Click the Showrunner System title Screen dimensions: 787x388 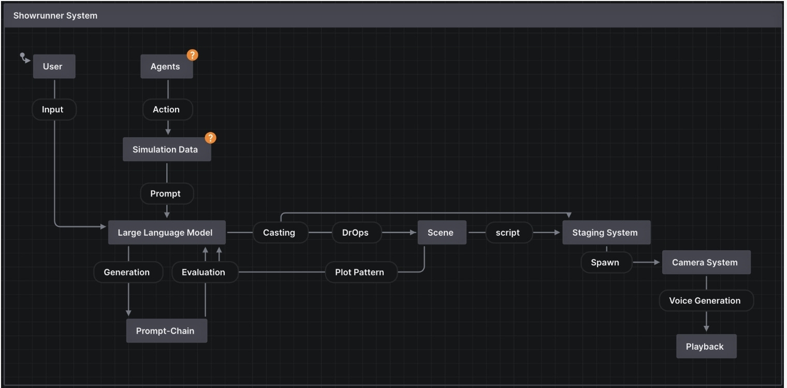coord(55,16)
